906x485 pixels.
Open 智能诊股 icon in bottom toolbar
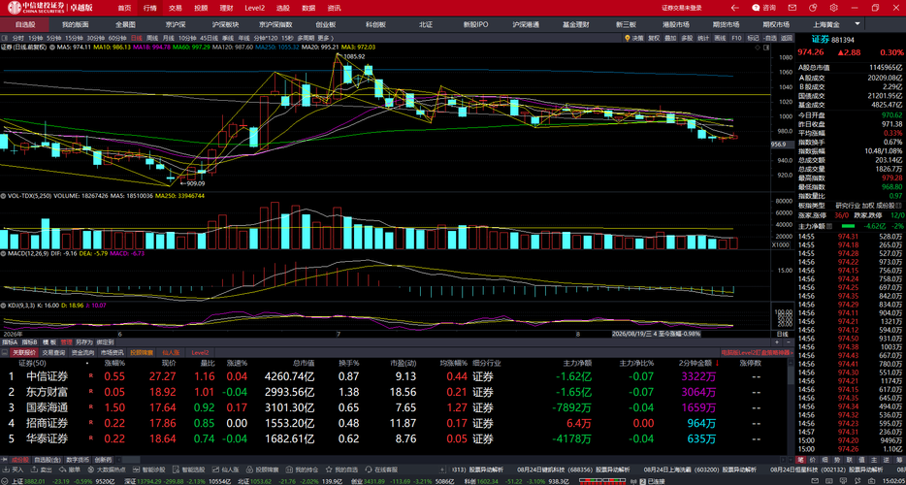coord(137,470)
